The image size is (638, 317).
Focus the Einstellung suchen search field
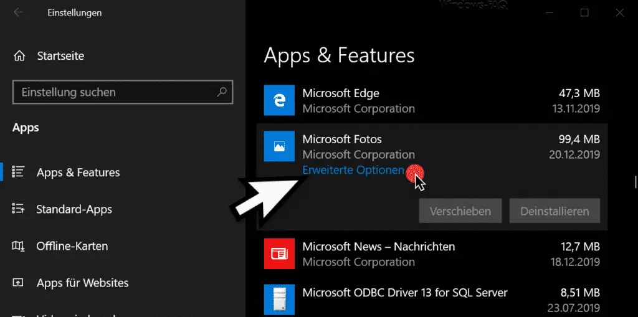pos(123,92)
